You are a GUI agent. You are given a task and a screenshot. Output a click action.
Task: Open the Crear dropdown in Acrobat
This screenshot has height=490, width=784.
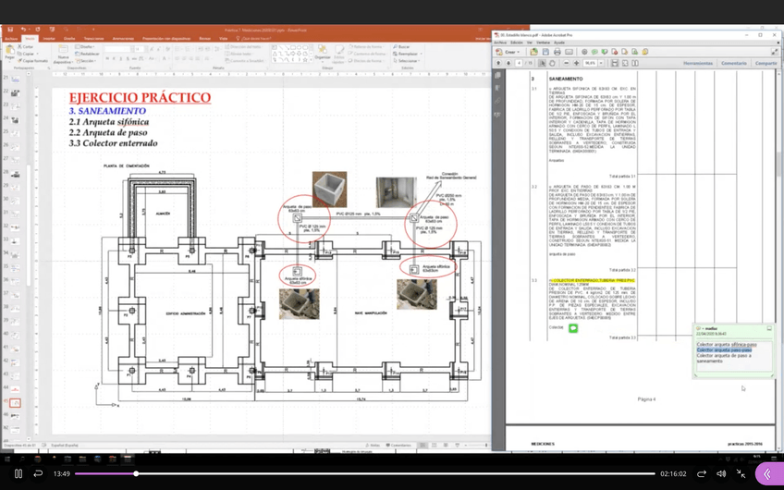point(508,52)
